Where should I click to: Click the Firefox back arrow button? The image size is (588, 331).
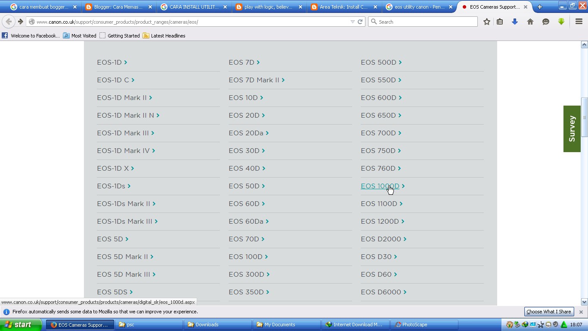click(9, 22)
